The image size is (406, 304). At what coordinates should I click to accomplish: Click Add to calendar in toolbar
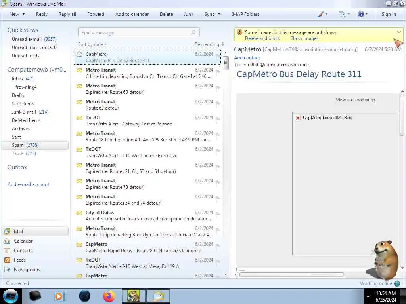click(132, 15)
